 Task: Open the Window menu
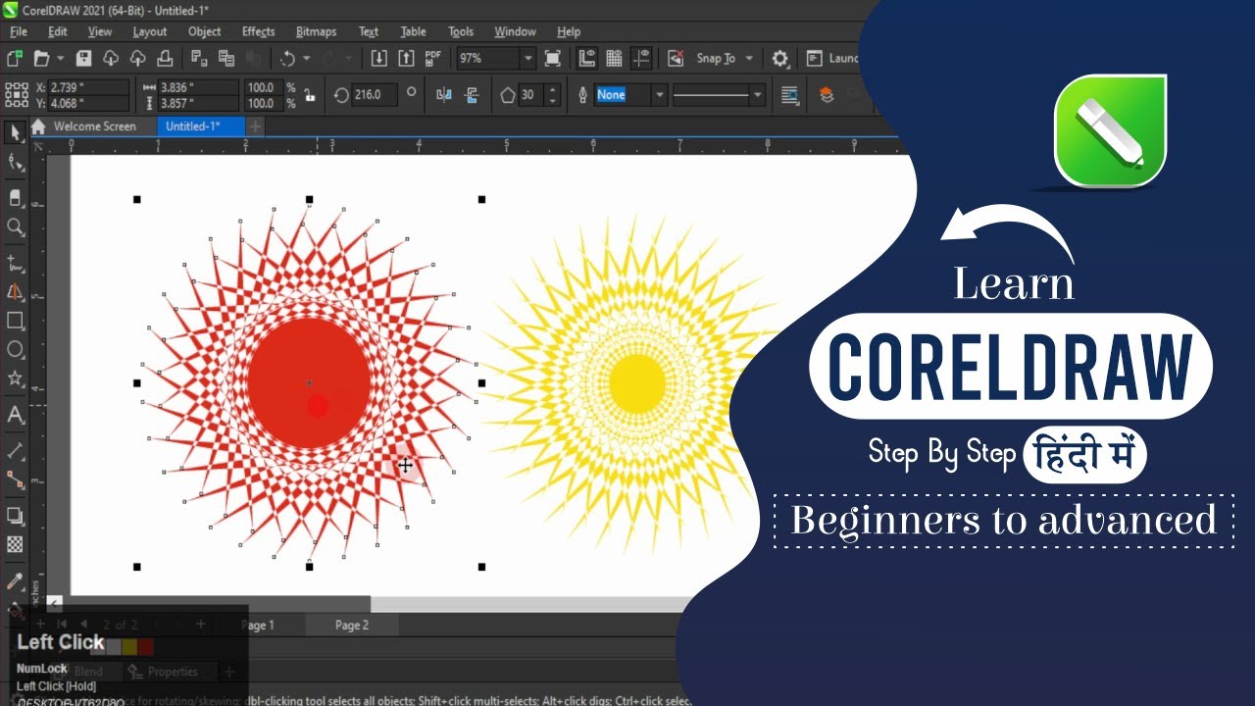[x=515, y=31]
